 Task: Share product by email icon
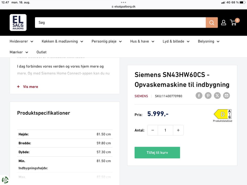point(226,96)
